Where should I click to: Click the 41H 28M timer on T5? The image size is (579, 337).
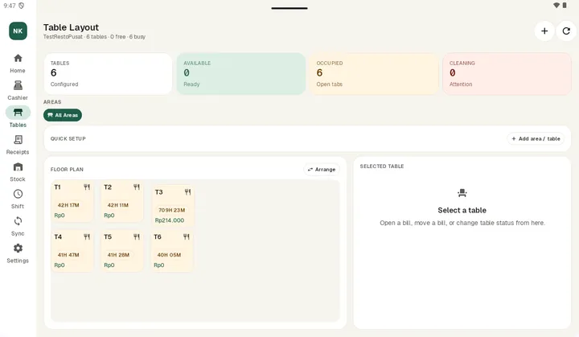point(118,255)
